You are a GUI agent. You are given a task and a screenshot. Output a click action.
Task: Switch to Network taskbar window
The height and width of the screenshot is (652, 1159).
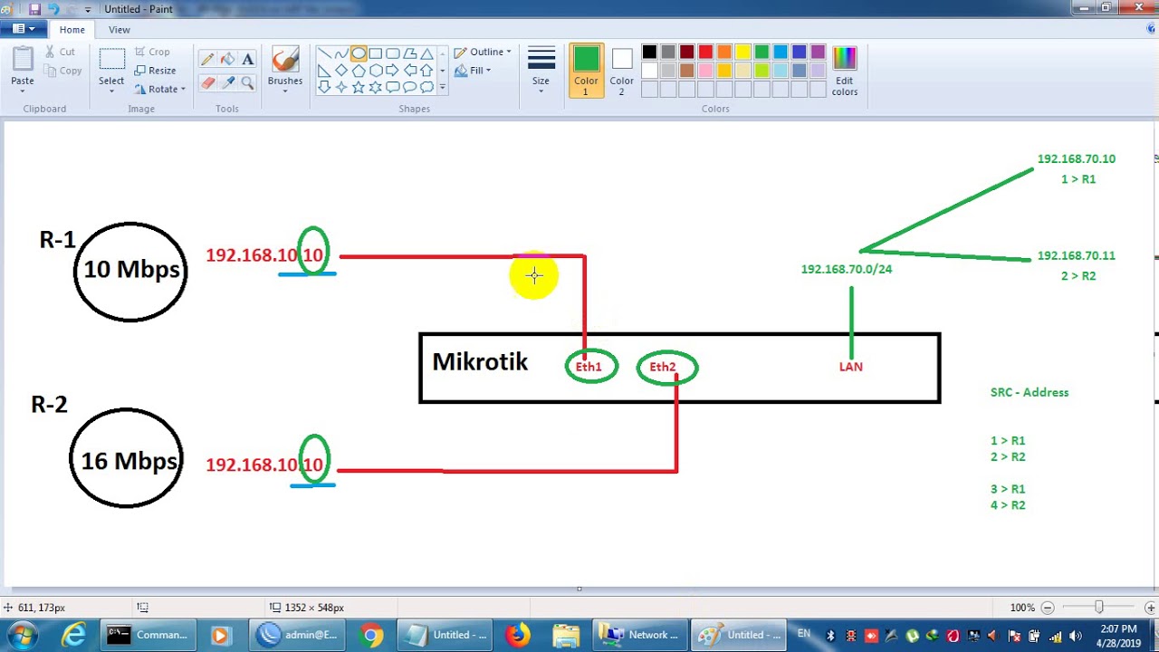pyautogui.click(x=639, y=635)
